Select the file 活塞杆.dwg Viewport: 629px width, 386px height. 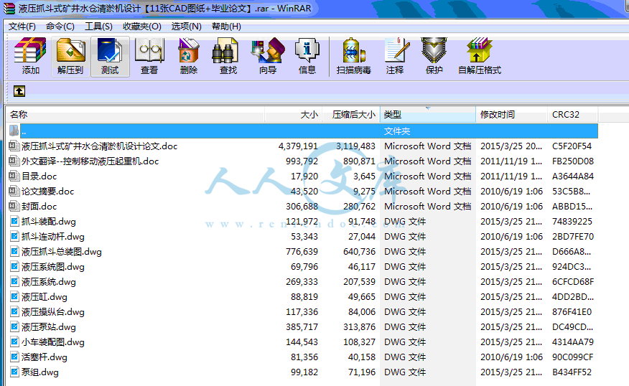click(44, 357)
